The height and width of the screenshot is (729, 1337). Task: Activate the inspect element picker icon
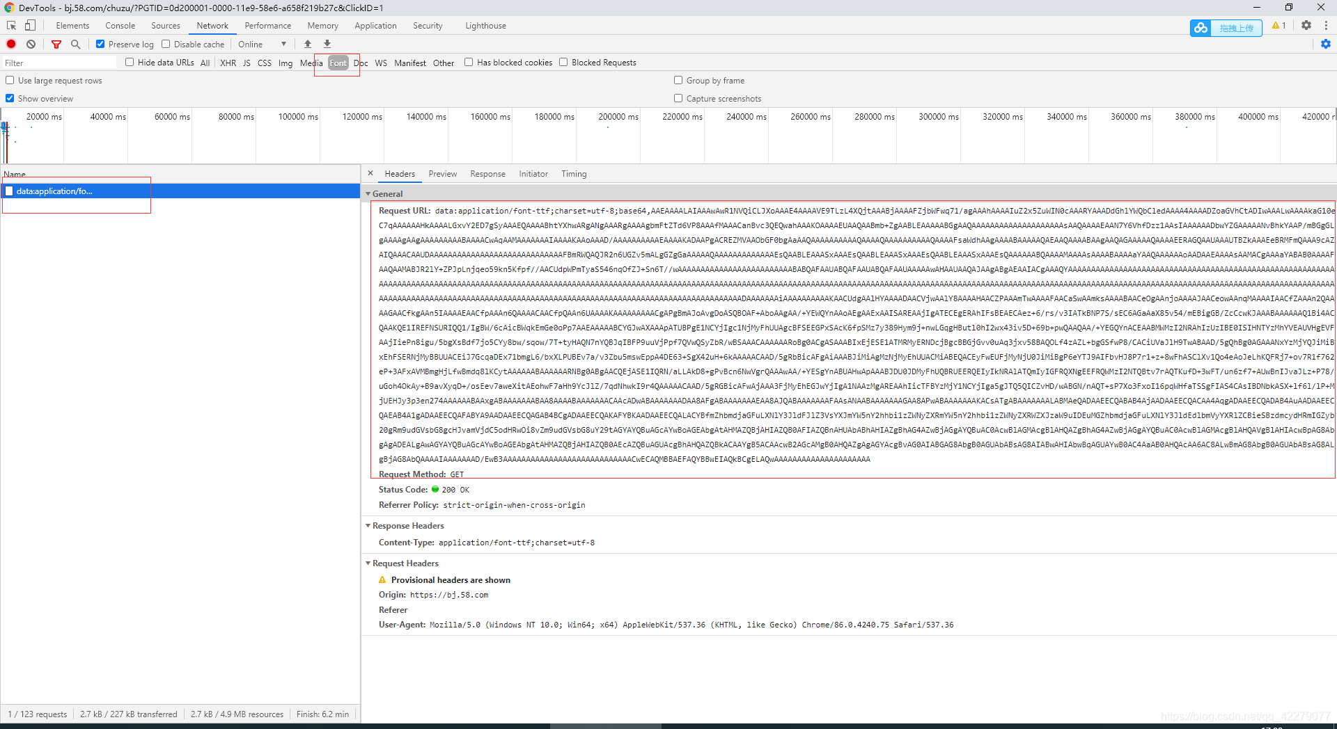click(11, 26)
